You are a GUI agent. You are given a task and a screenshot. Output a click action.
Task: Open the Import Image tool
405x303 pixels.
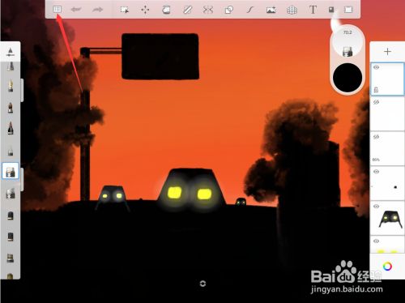[x=271, y=10]
